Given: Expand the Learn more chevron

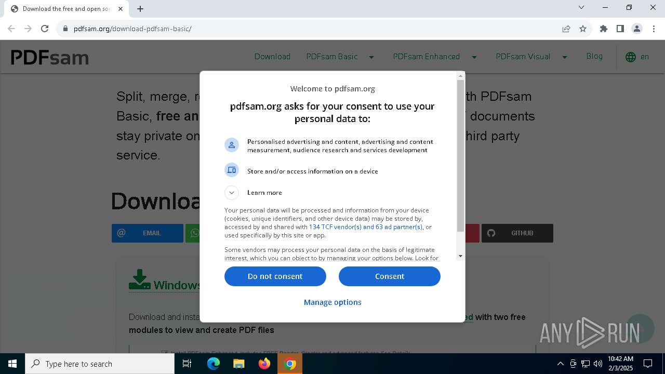Looking at the screenshot, I should (x=232, y=193).
